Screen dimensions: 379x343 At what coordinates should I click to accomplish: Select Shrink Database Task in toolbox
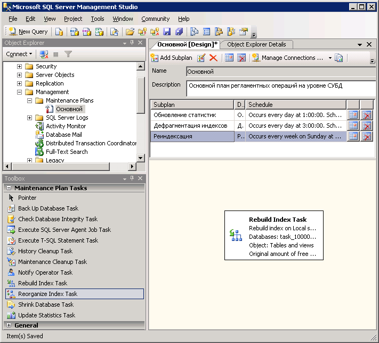click(46, 305)
